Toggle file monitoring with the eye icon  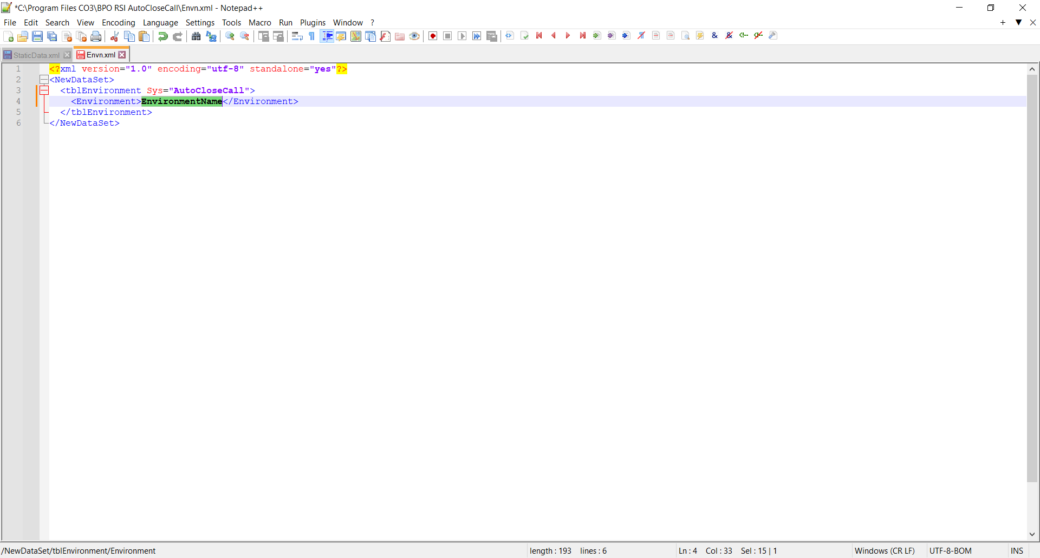[414, 36]
